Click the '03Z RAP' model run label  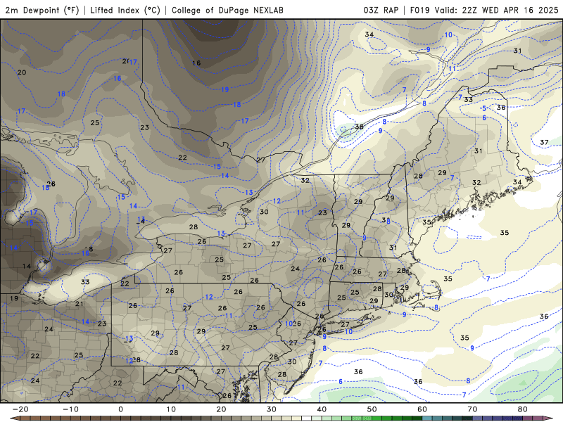click(x=381, y=10)
